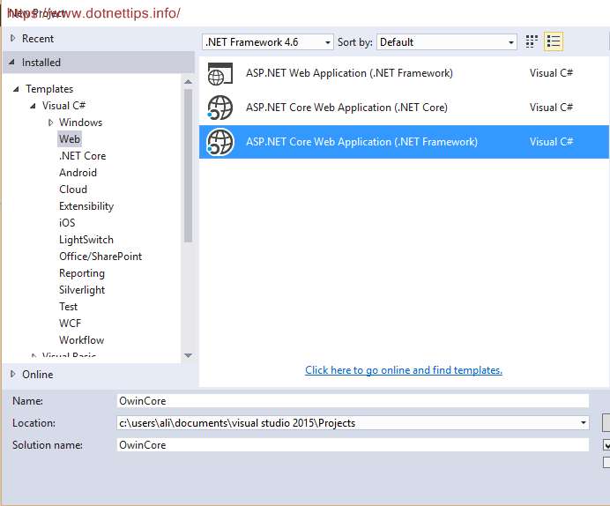Select the iOS template category
Image resolution: width=610 pixels, height=506 pixels.
[67, 223]
